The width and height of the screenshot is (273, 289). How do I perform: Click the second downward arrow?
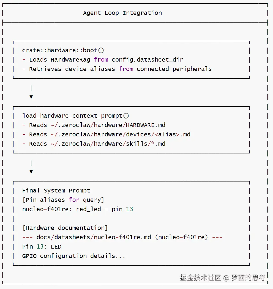pos(31,172)
